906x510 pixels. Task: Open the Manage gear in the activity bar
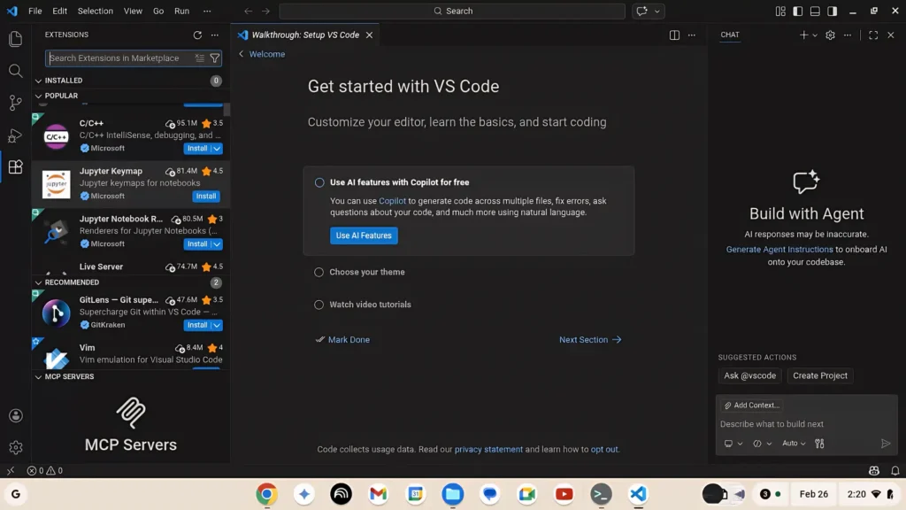click(16, 447)
